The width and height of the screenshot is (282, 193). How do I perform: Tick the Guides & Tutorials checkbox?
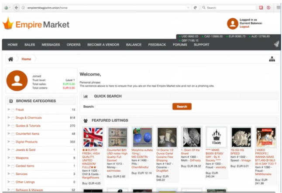pos(13,126)
